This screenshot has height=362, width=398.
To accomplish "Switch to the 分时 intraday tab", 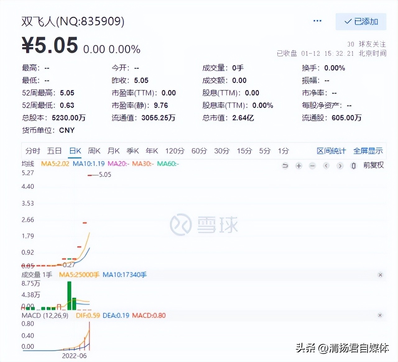I will (32, 151).
